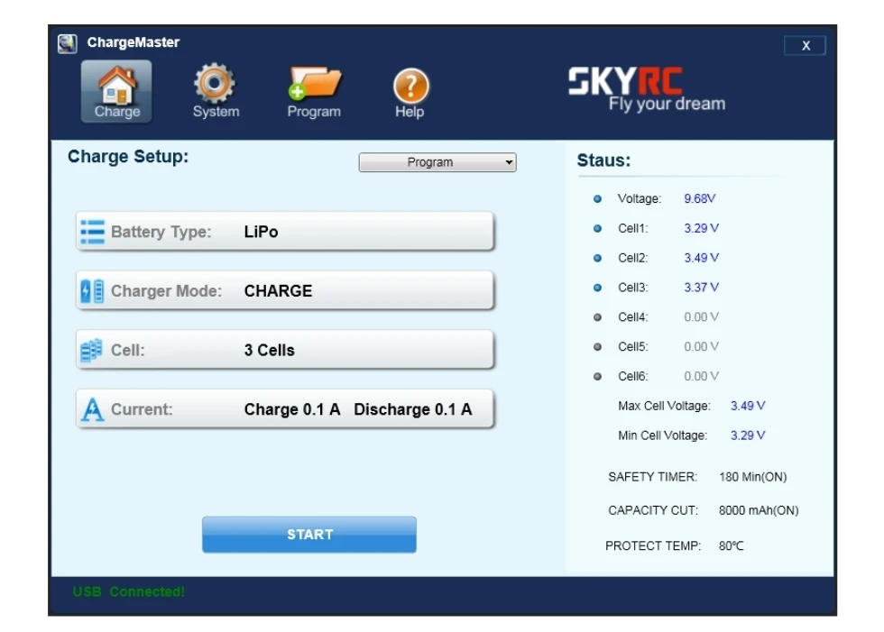Click Cell5 0.00 V reading
Image resolution: width=884 pixels, height=632 pixels.
[702, 346]
